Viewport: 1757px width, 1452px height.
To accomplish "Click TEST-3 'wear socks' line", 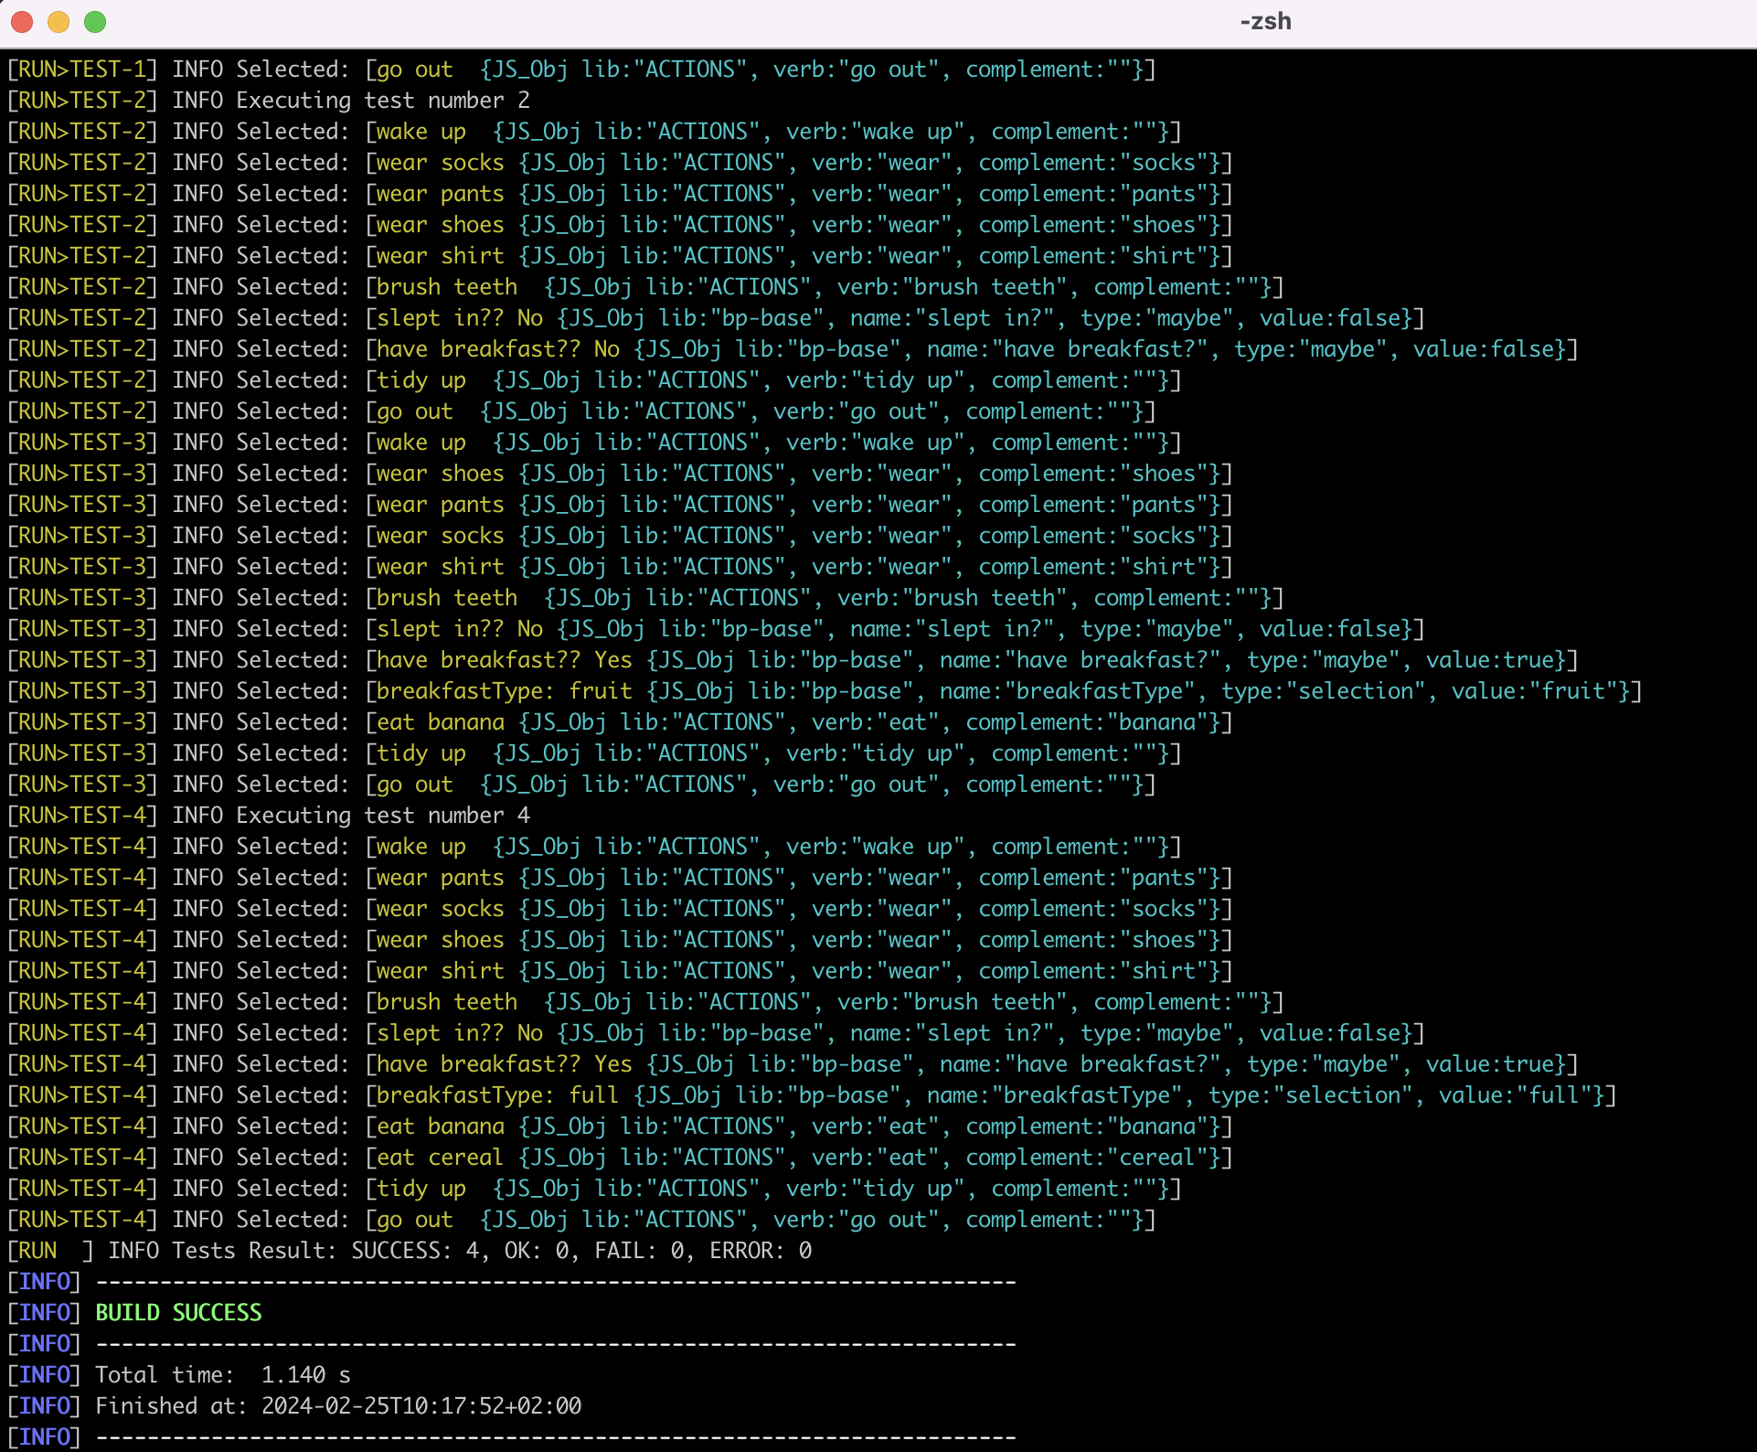I will point(621,536).
